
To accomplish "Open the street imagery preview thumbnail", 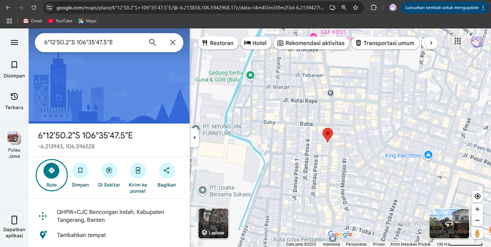I will pyautogui.click(x=449, y=223).
